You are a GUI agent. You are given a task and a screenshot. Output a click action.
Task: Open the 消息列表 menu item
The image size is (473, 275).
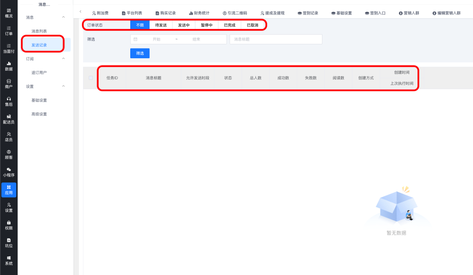pos(39,31)
